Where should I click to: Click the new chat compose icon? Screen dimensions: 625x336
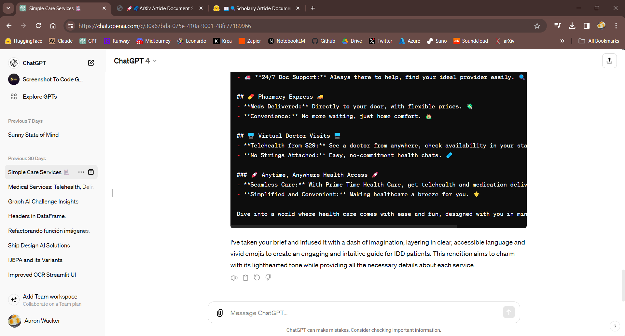coord(91,63)
